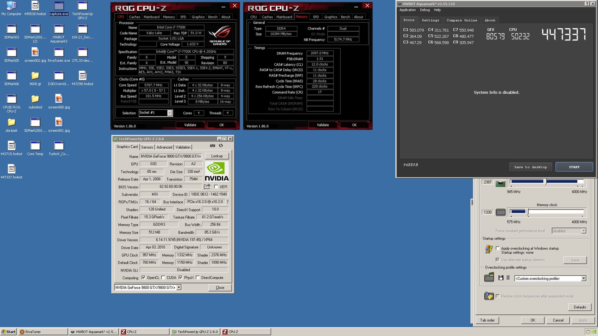The image size is (598, 336).
Task: Click Close button in GPU-Z
Action: (220, 287)
